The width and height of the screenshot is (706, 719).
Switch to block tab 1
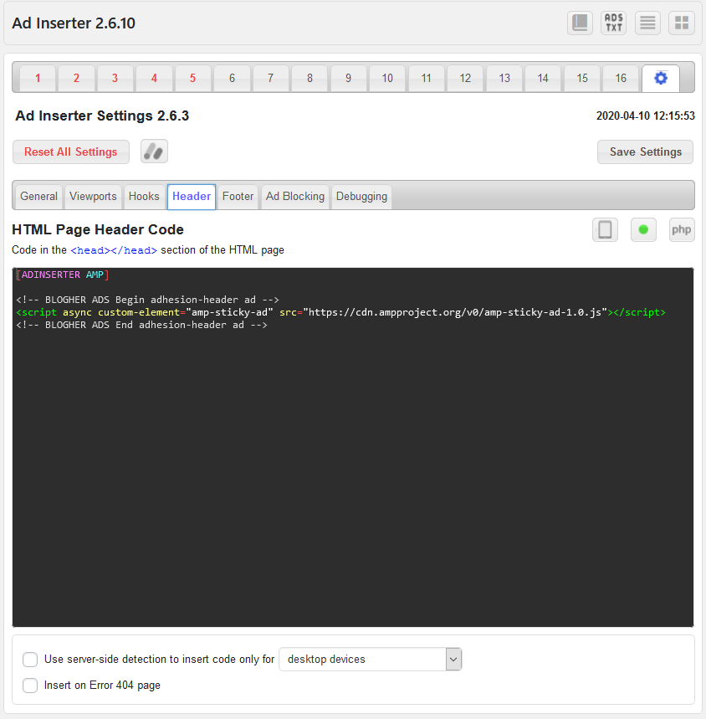point(38,78)
